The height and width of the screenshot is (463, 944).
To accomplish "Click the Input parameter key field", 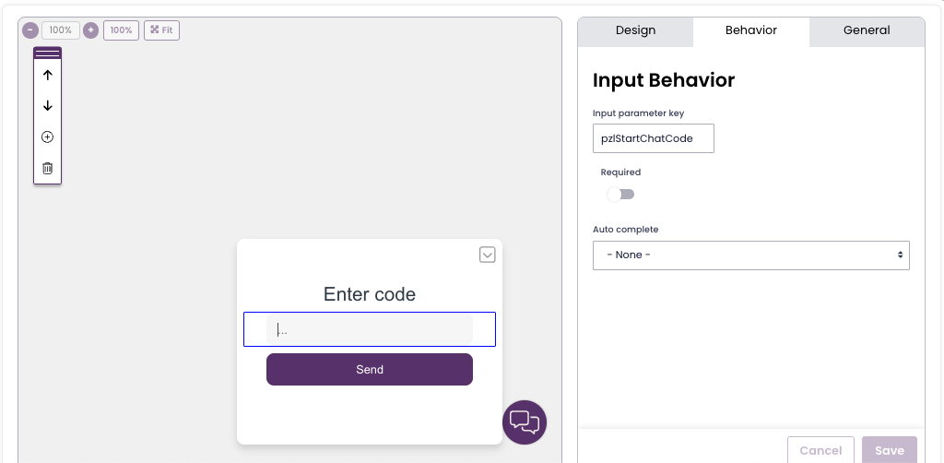I will pyautogui.click(x=653, y=138).
